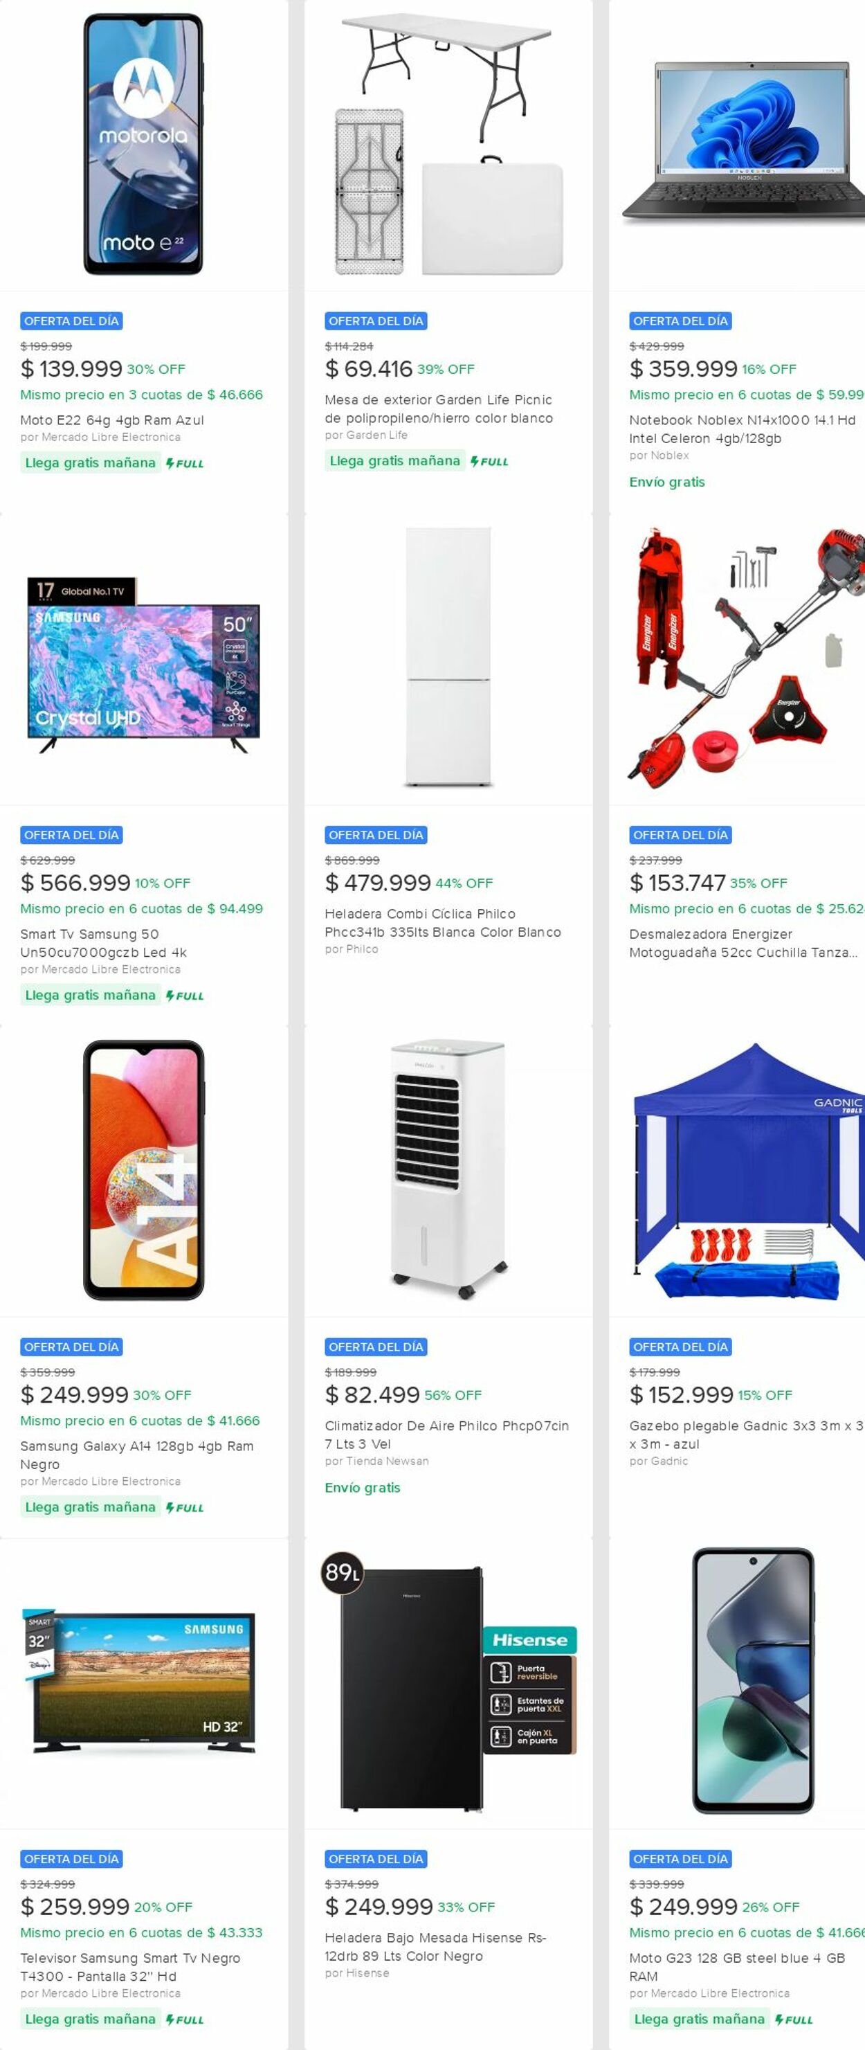Open Climatizador De Aire Philco listing title
Image resolution: width=865 pixels, height=2050 pixels.
[x=446, y=1435]
